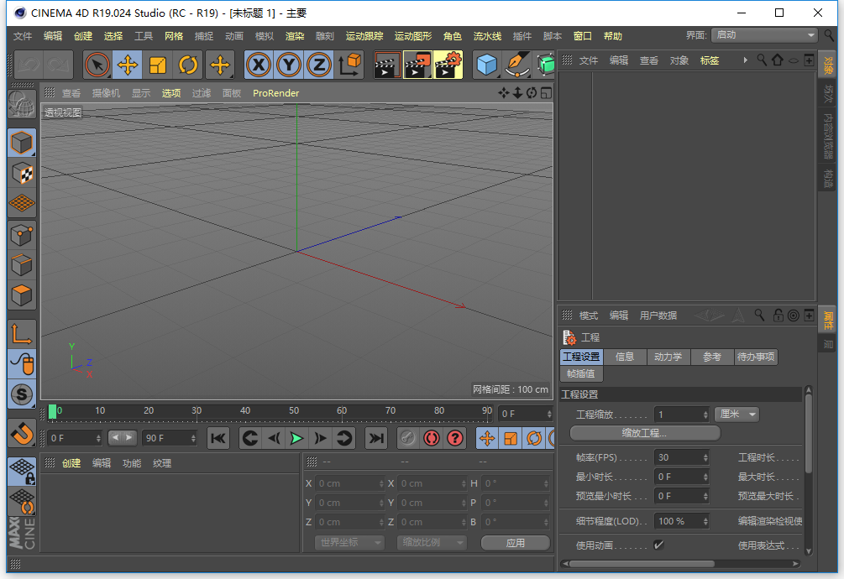Screen dimensions: 844x579
Task: Select the Move tool in top toolbar
Action: coord(128,65)
